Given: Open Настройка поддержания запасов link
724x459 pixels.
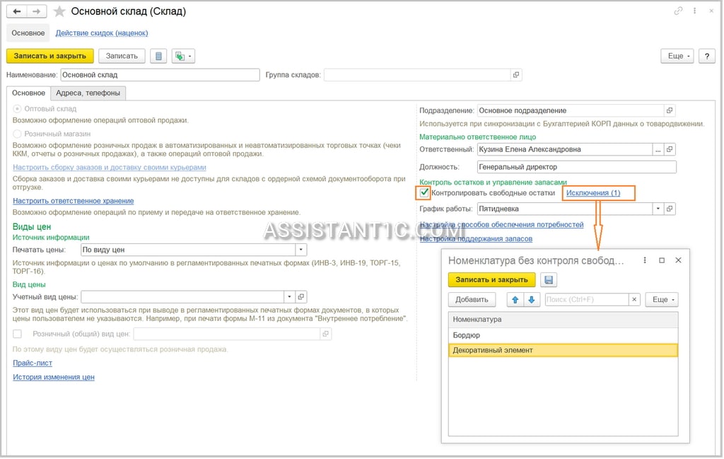Looking at the screenshot, I should [x=476, y=239].
